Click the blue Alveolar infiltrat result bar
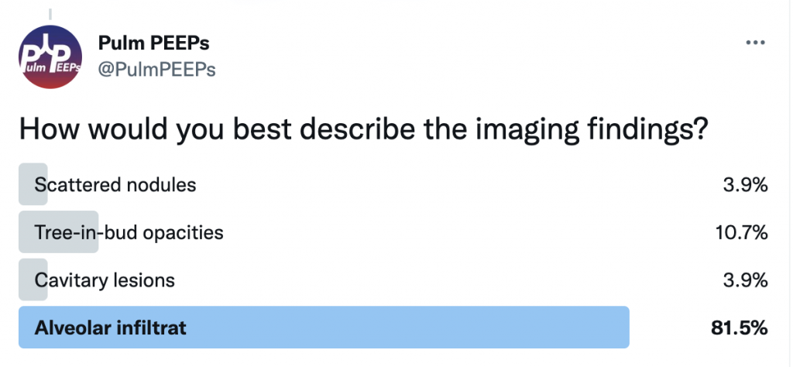793x367 pixels. tap(324, 328)
